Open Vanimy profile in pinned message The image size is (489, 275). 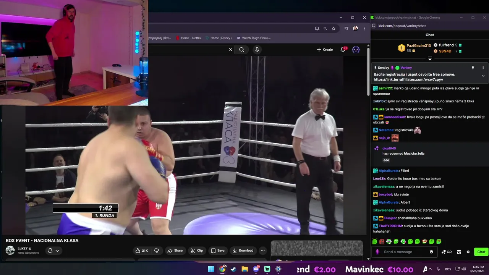click(406, 68)
